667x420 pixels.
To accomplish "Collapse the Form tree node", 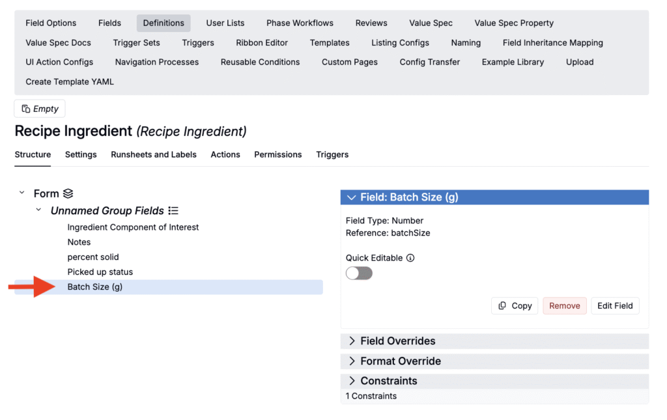I will point(21,193).
